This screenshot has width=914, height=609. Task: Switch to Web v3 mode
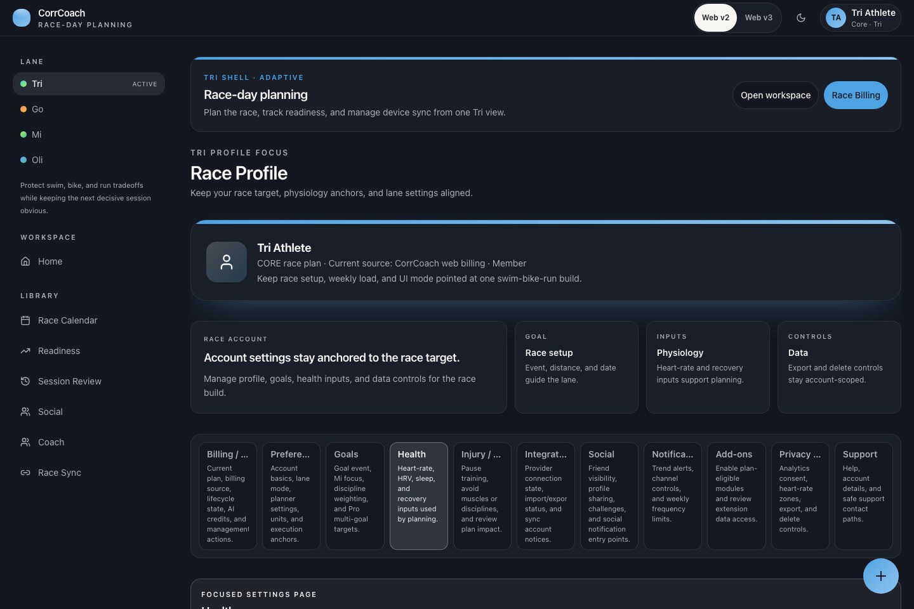click(758, 18)
